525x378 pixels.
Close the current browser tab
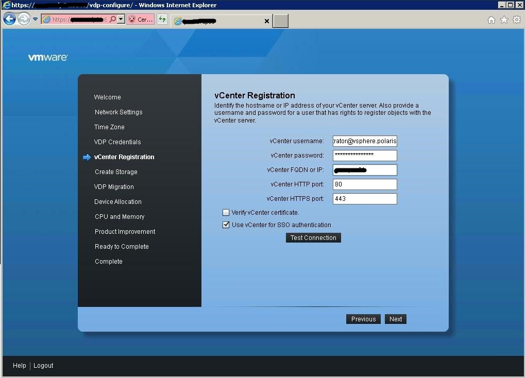pyautogui.click(x=267, y=21)
